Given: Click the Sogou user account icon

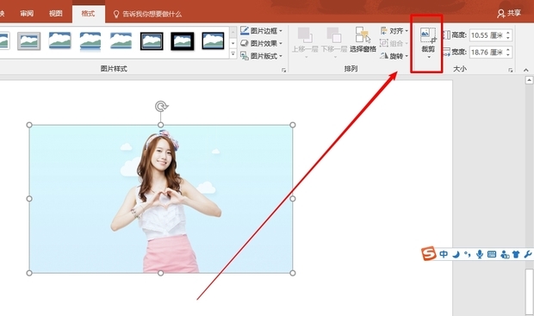Looking at the screenshot, I should (505, 254).
